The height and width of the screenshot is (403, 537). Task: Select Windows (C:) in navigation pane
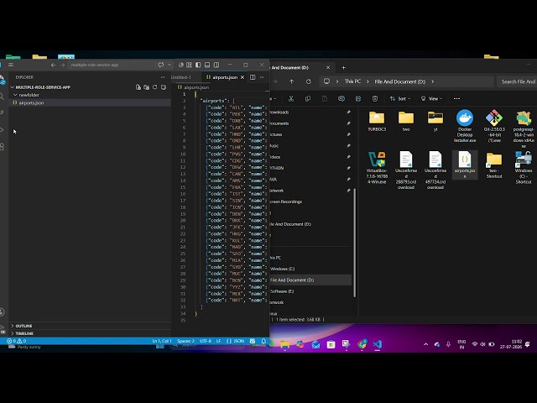(283, 269)
